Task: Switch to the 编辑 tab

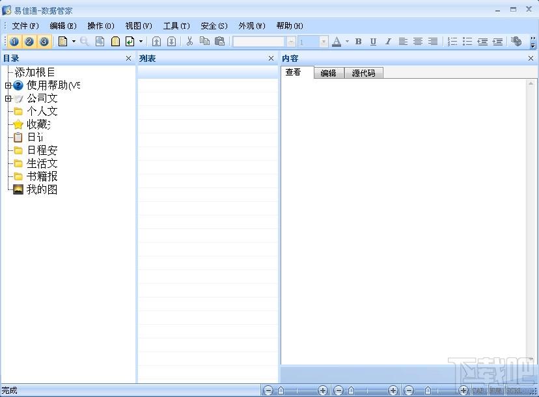Action: click(x=328, y=73)
